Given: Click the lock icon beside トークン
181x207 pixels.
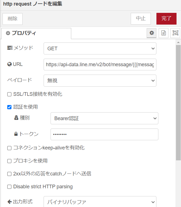Looking at the screenshot, I should (x=16, y=134).
